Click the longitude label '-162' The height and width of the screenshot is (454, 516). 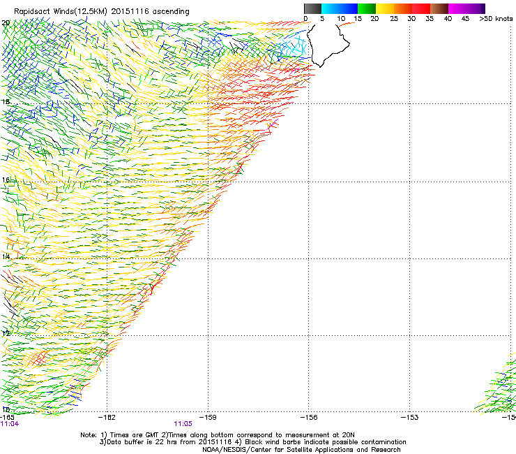tap(107, 418)
